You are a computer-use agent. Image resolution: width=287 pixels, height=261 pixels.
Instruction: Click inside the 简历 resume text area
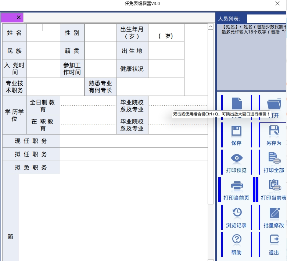click(x=113, y=218)
